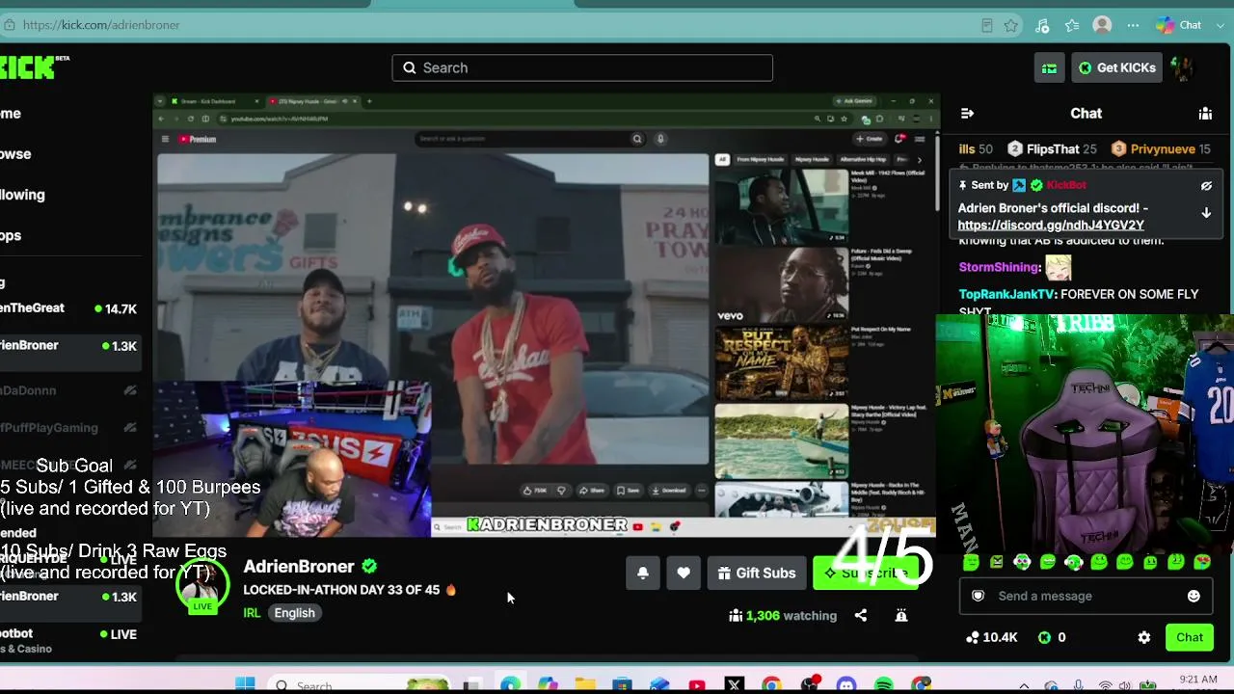Report the stream with the siren icon
Viewport: 1234px width, 694px height.
coord(901,615)
